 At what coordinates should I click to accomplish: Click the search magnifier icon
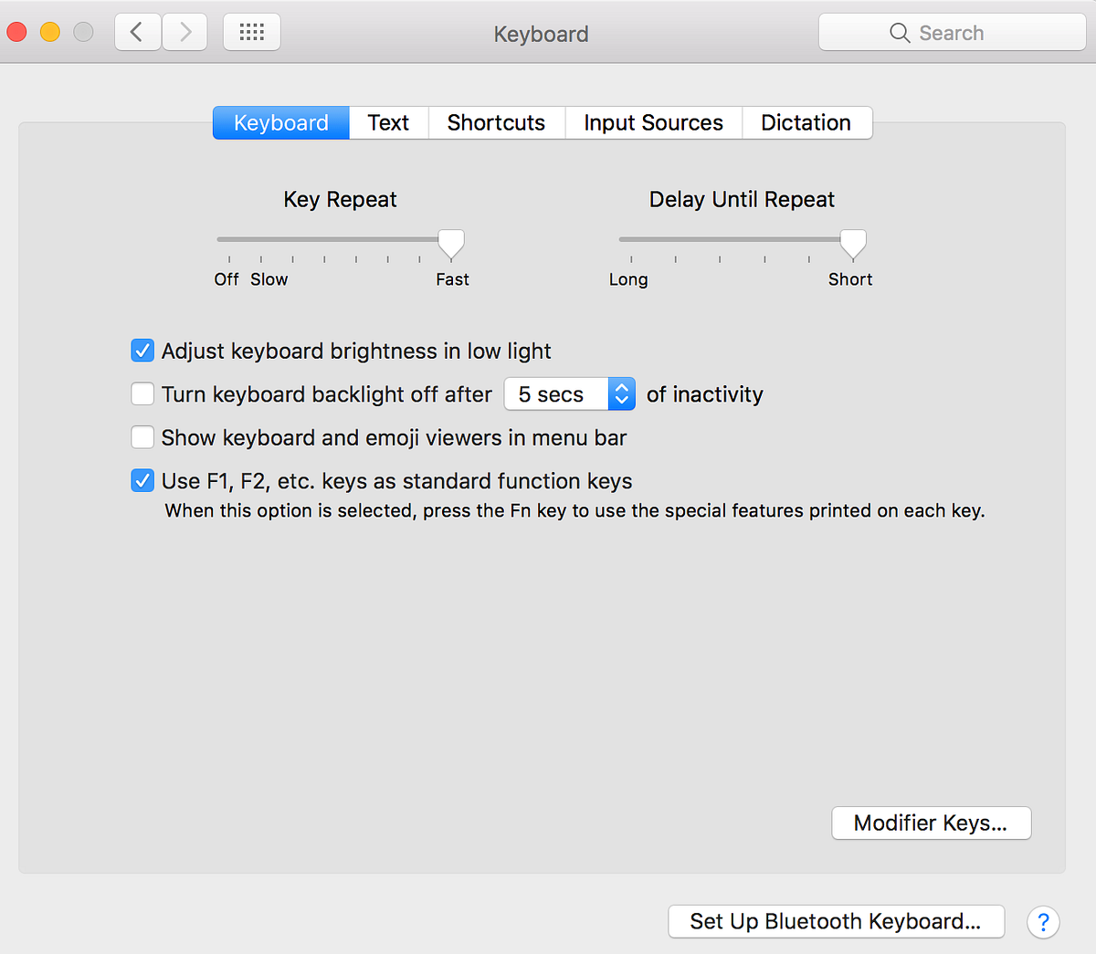pyautogui.click(x=900, y=33)
